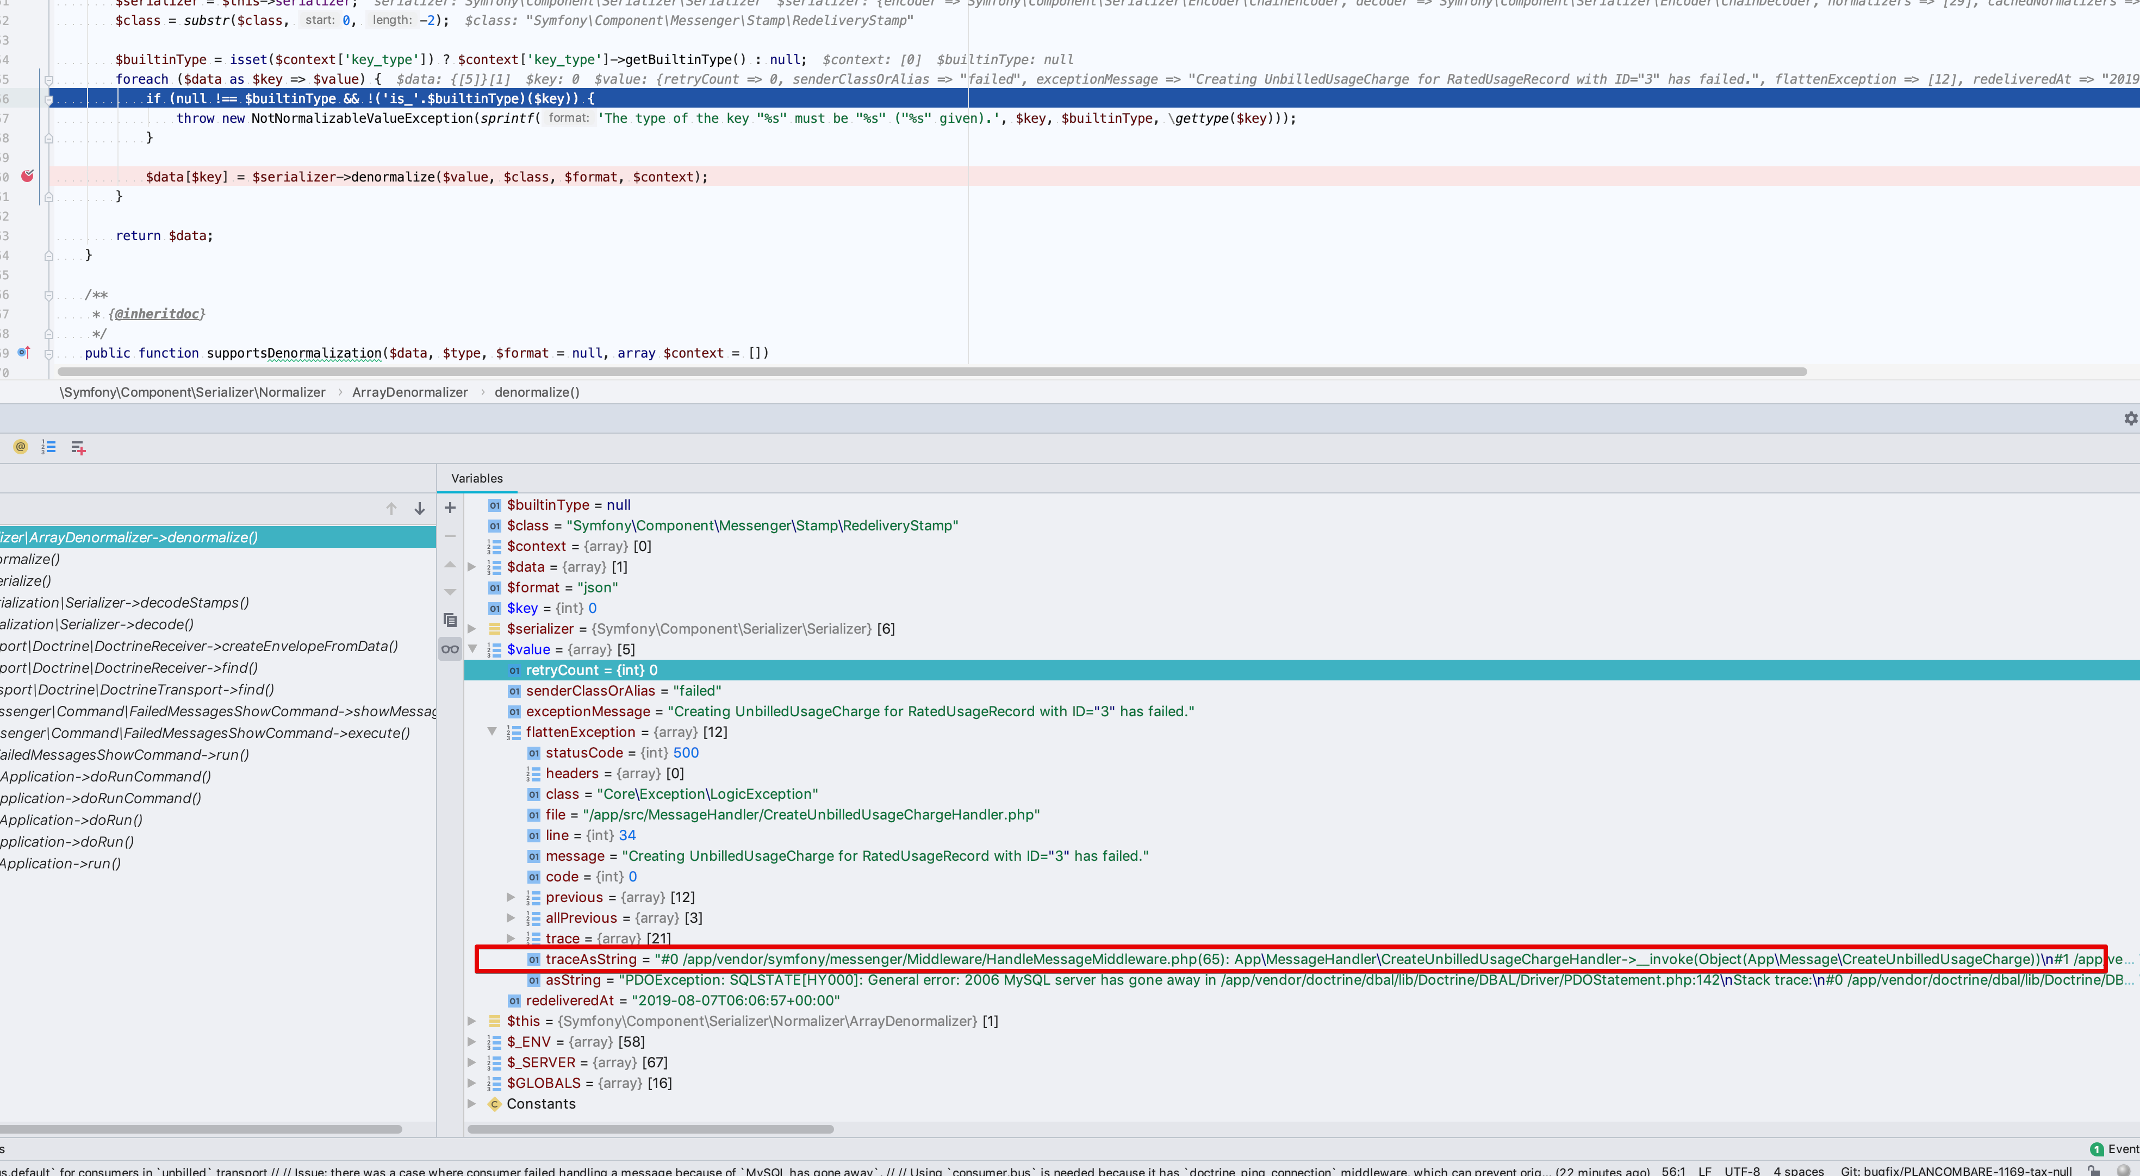This screenshot has height=1176, width=2140.
Task: Move watch up with triangle icon
Action: click(450, 564)
